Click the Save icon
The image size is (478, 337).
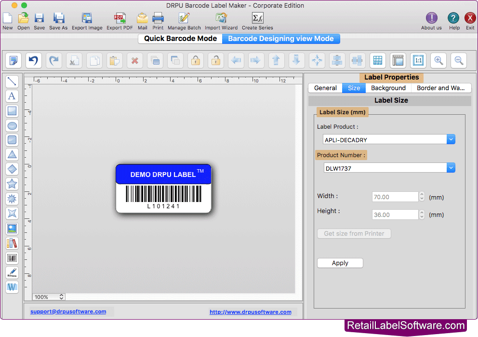click(x=39, y=18)
